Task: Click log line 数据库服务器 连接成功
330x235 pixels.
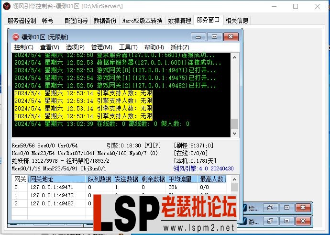Action: point(118,63)
